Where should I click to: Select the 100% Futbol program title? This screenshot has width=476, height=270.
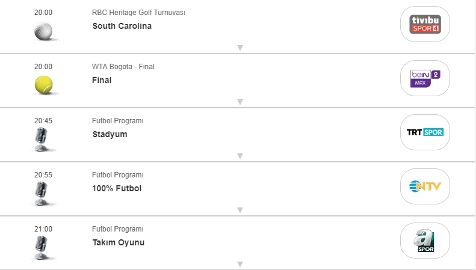117,188
